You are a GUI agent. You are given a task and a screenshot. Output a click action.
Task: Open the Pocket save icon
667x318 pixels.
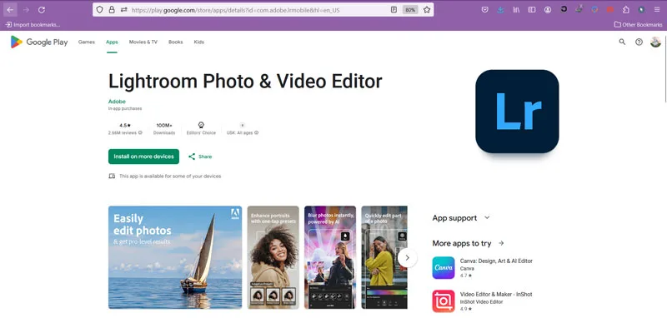pyautogui.click(x=484, y=10)
